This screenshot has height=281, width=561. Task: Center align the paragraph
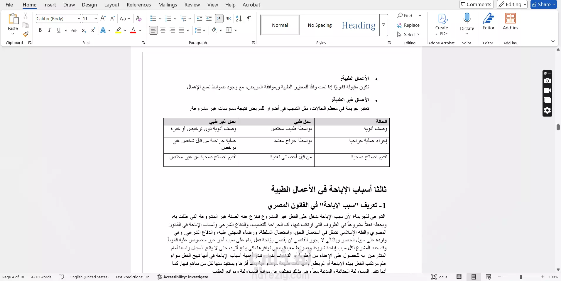coord(163,30)
